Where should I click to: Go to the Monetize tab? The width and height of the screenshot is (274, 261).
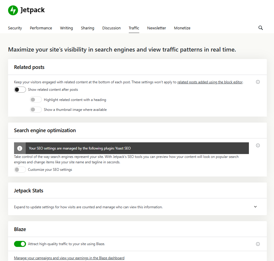point(182,28)
